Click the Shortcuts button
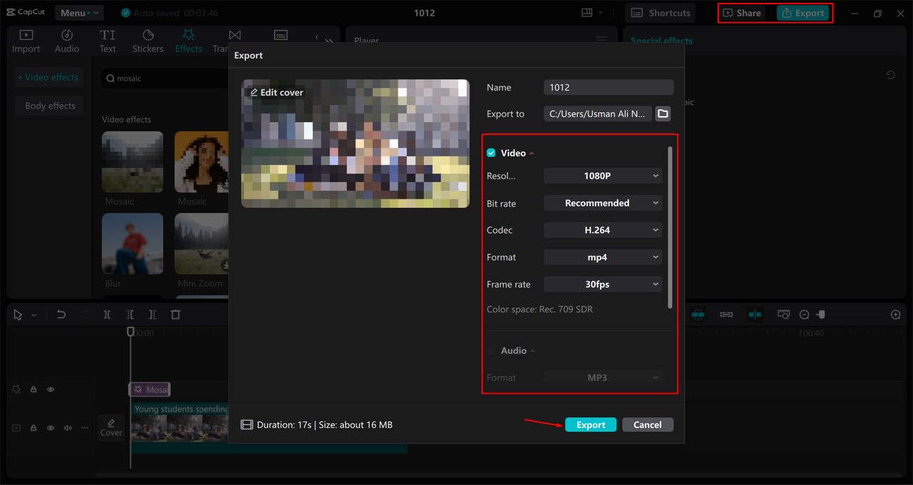This screenshot has height=485, width=913. click(x=660, y=13)
